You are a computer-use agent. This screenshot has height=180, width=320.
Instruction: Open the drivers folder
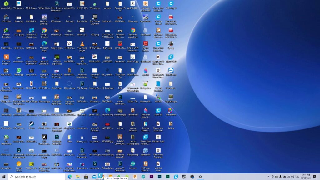pyautogui.click(x=120, y=125)
